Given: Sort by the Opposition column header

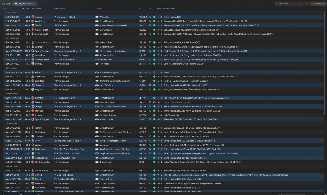Looking at the screenshot, I should pos(36,8).
